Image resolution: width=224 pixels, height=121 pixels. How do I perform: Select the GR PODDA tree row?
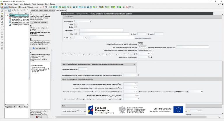pos(19,25)
